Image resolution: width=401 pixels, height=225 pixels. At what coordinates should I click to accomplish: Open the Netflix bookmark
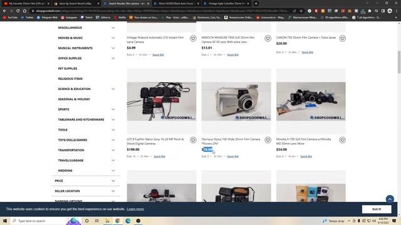pyautogui.click(x=120, y=17)
